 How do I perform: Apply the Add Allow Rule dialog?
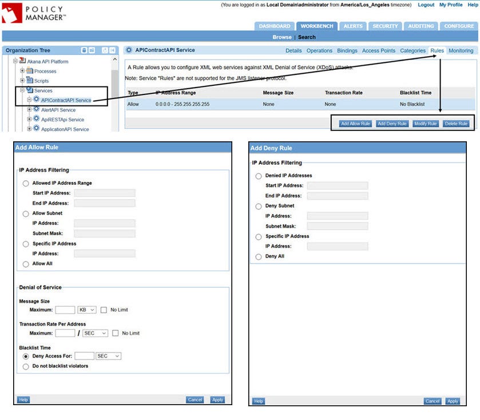tap(217, 400)
